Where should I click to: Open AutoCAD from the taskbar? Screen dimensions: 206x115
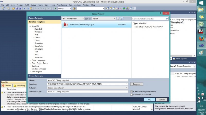(201, 31)
